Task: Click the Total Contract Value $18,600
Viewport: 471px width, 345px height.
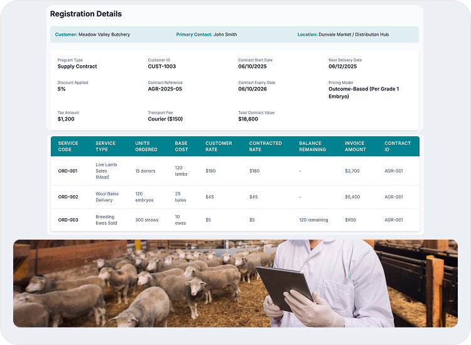Action: tap(248, 119)
